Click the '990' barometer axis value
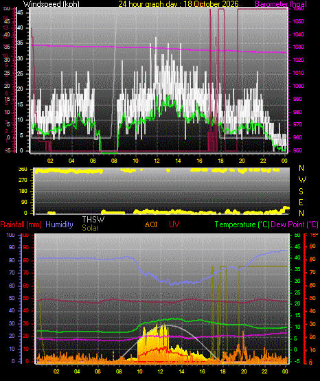 click(x=298, y=99)
